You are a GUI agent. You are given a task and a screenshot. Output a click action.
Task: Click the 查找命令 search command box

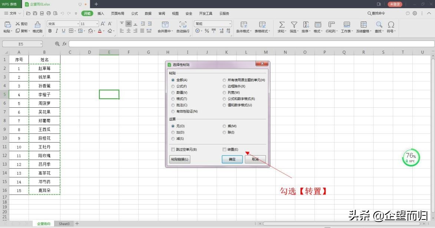376,13
